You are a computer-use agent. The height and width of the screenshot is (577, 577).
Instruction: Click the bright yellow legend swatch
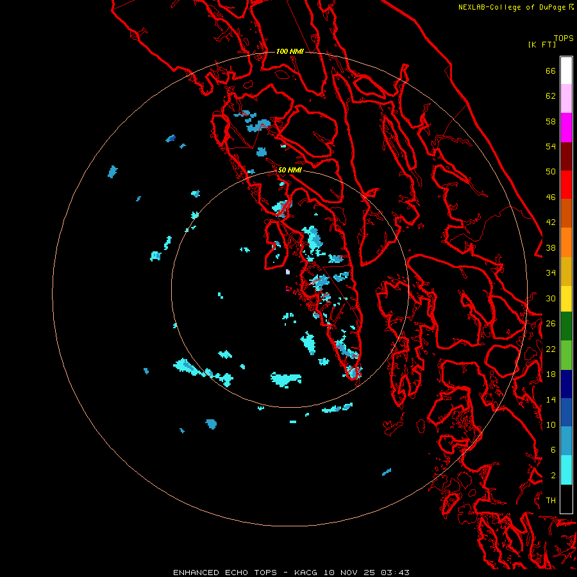coord(566,299)
